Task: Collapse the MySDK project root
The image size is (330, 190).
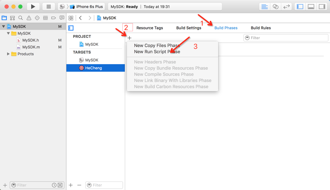Action: click(3, 26)
